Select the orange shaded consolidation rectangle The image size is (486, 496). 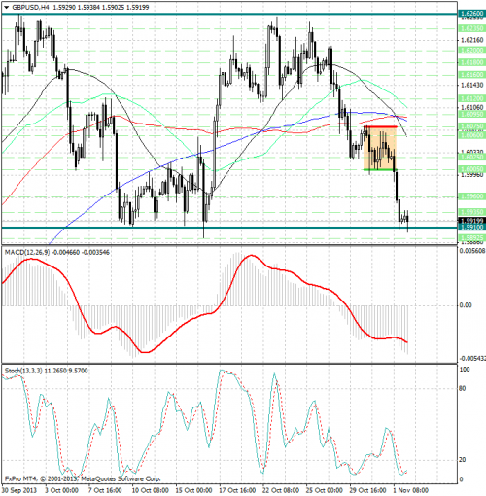[x=380, y=148]
